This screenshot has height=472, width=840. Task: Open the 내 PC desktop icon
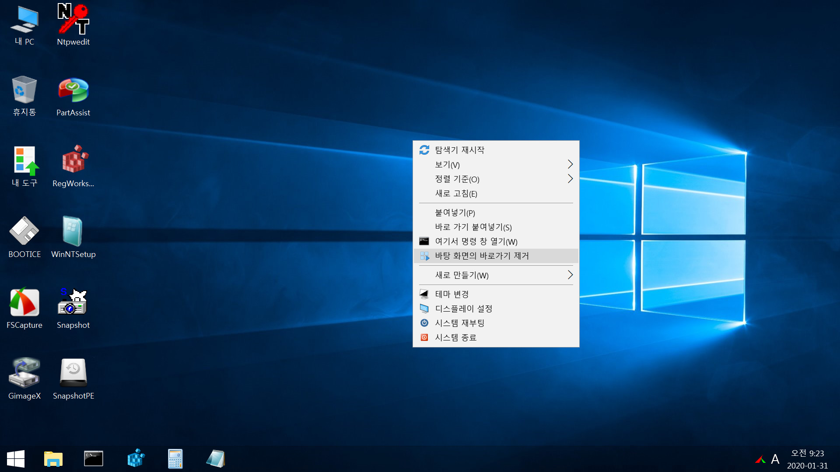[24, 25]
